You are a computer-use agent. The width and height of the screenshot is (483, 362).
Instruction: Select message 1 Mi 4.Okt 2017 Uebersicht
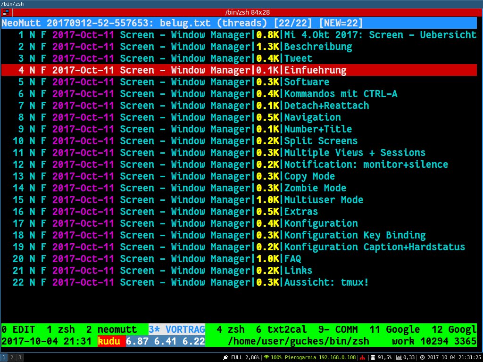click(x=239, y=35)
